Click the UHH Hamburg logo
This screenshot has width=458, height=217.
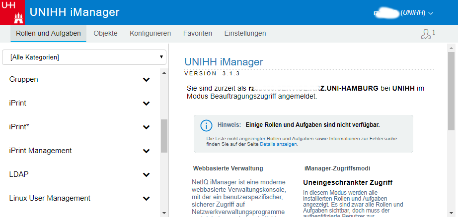point(12,12)
